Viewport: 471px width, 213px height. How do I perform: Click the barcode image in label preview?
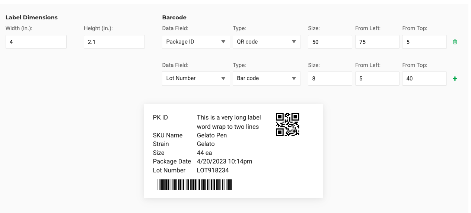pos(195,185)
